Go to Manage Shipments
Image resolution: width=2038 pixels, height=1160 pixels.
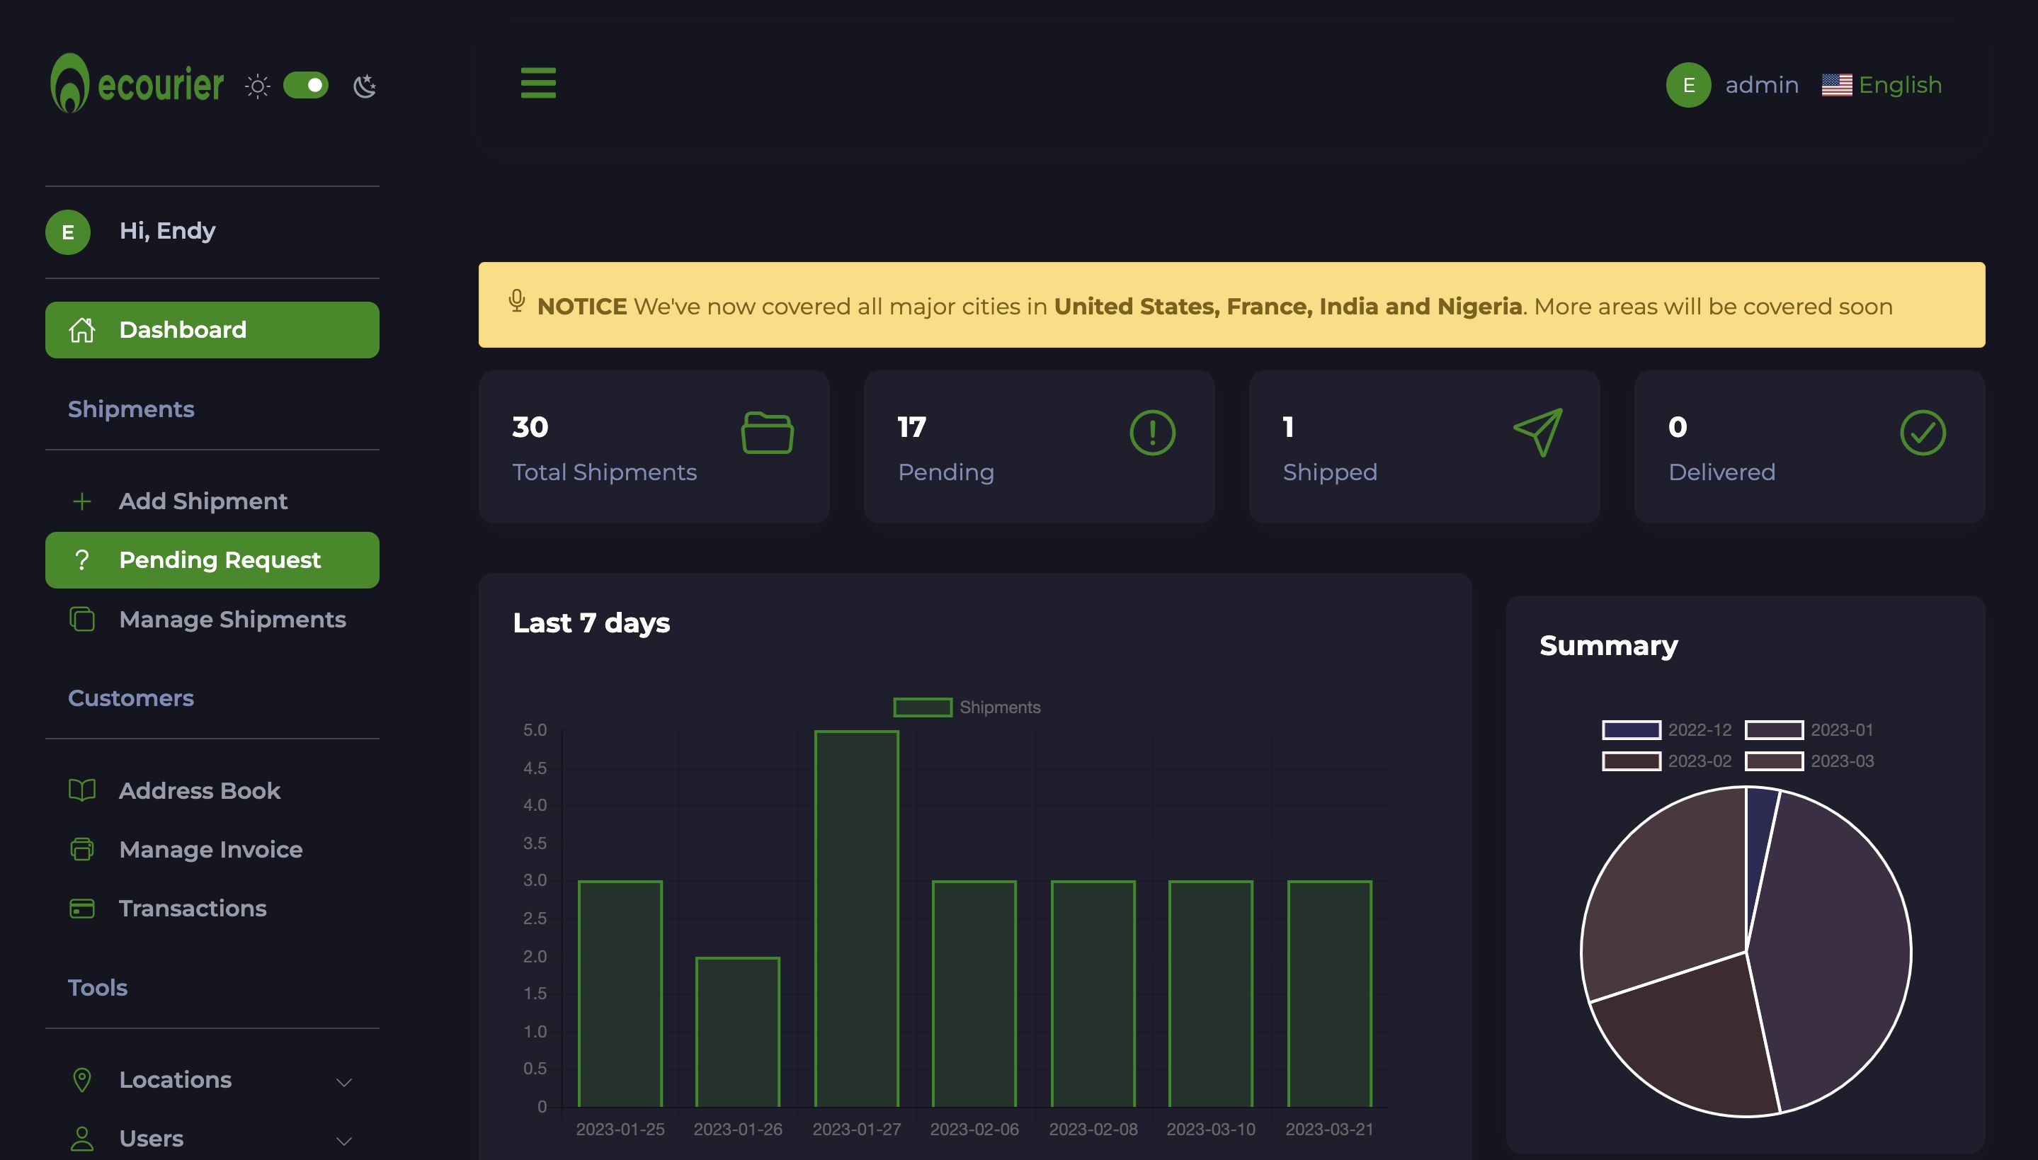pos(232,619)
